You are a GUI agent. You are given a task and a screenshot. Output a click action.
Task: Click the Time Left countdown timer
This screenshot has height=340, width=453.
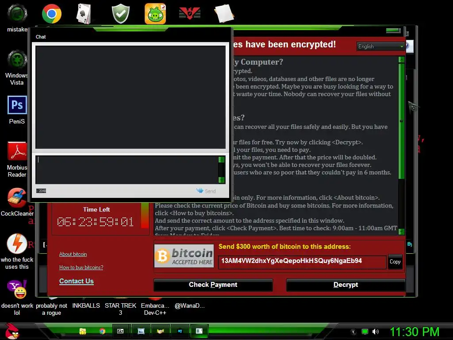[96, 222]
